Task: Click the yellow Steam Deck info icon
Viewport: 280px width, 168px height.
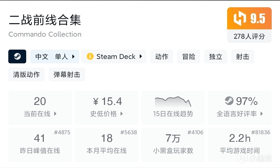Action: [x=90, y=57]
